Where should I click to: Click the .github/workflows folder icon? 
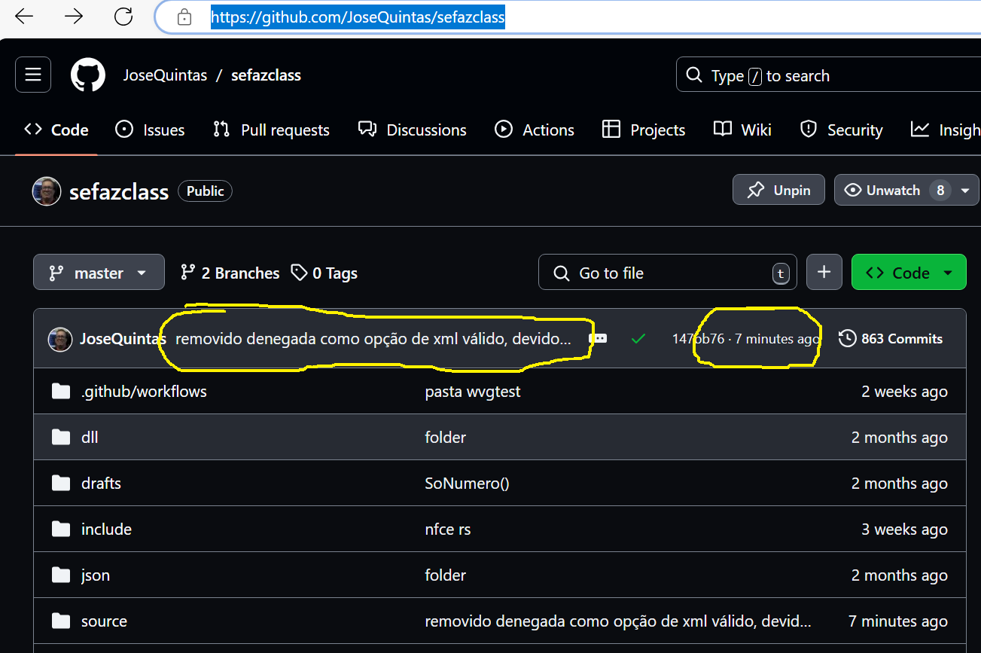(x=61, y=392)
